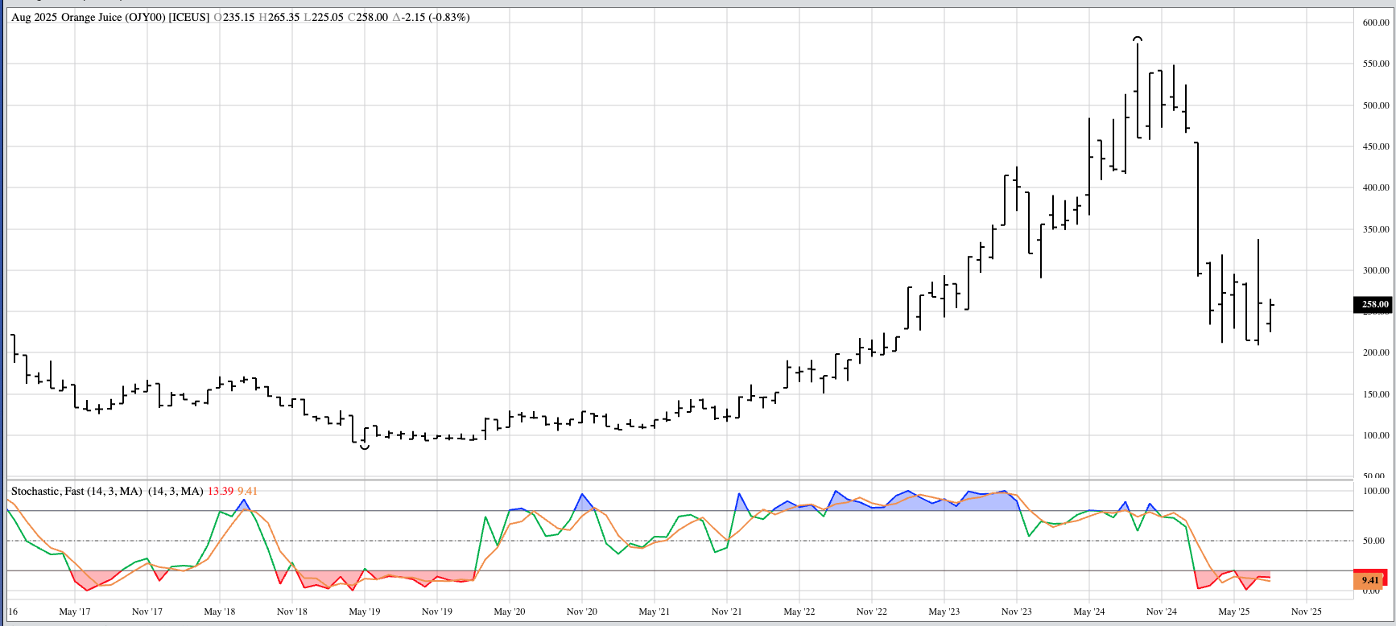Viewport: 1396px width, 626px height.
Task: Click the red 13.39 stochastic reading
Action: 221,491
